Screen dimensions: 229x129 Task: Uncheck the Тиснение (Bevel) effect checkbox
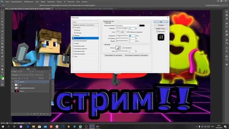pyautogui.click(x=73, y=28)
